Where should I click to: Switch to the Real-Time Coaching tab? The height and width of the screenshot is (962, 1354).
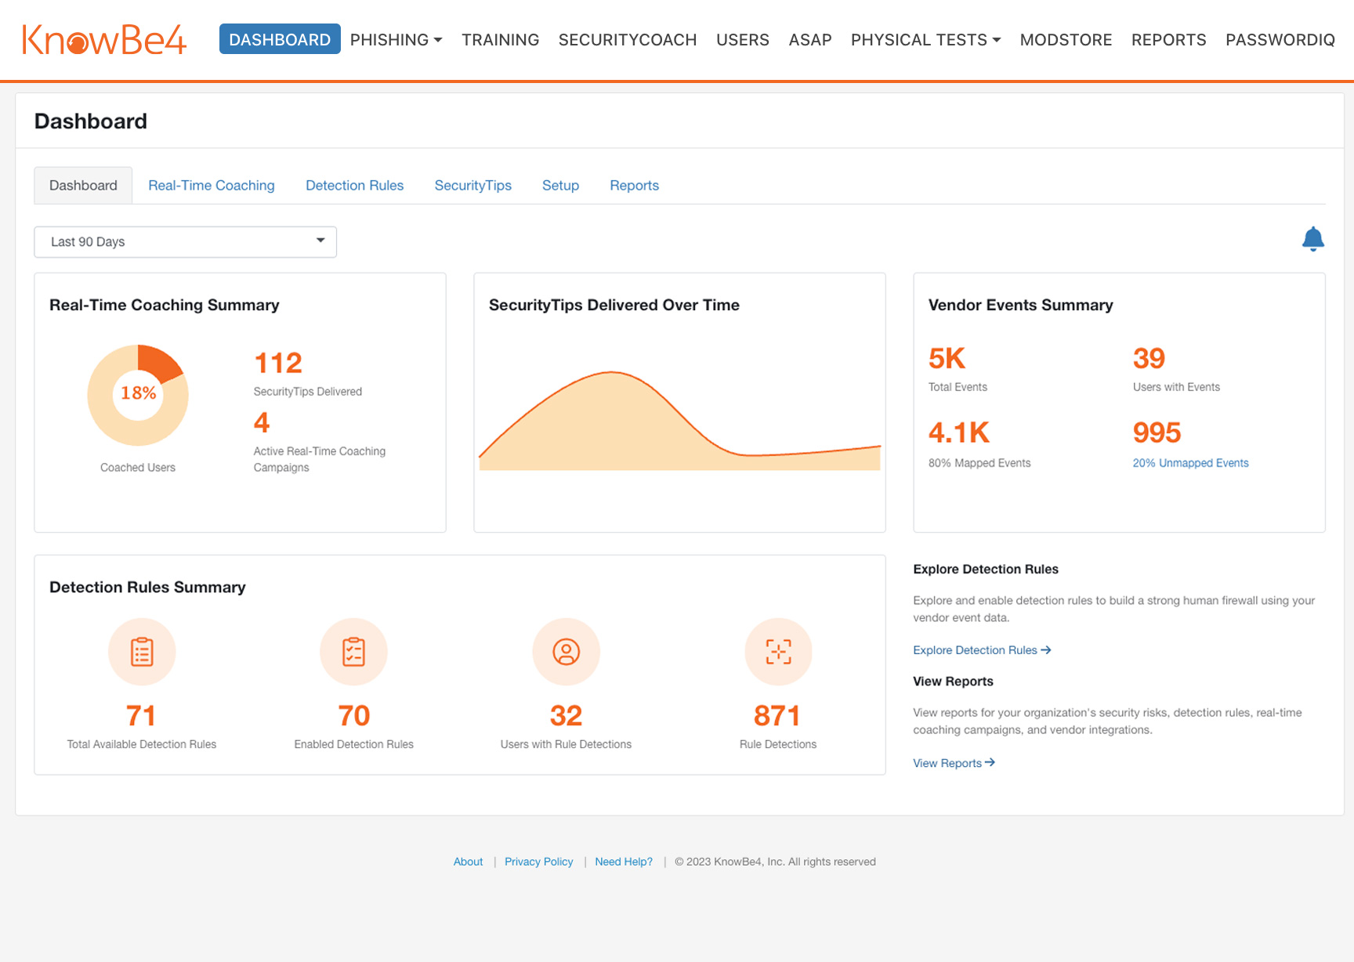pyautogui.click(x=211, y=185)
